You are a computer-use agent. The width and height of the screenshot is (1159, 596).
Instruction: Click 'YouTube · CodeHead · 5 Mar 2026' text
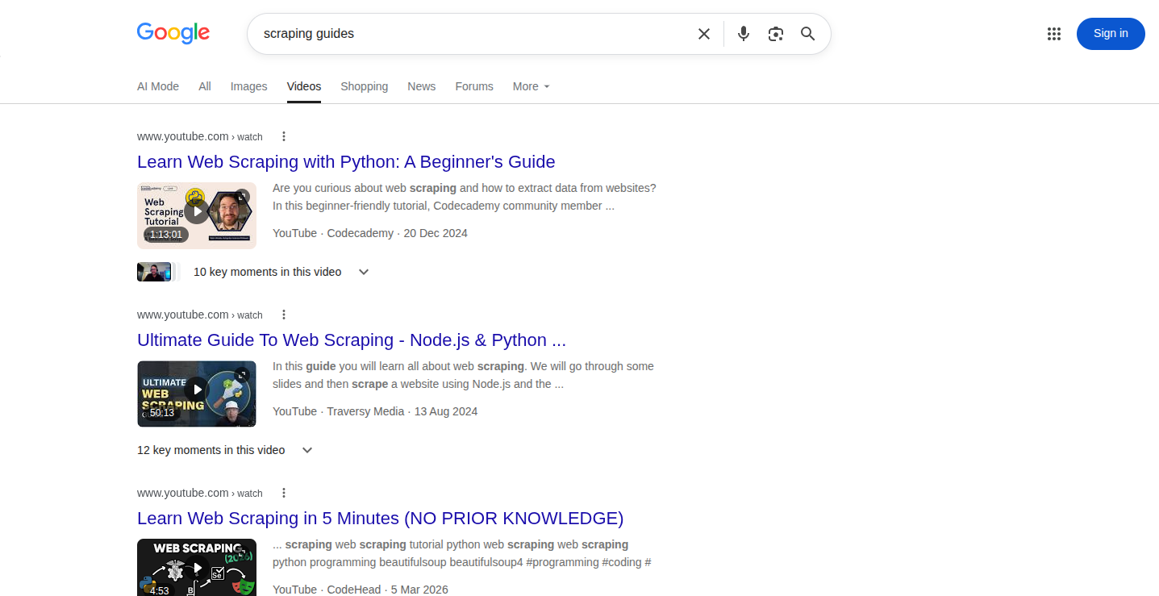[361, 590]
